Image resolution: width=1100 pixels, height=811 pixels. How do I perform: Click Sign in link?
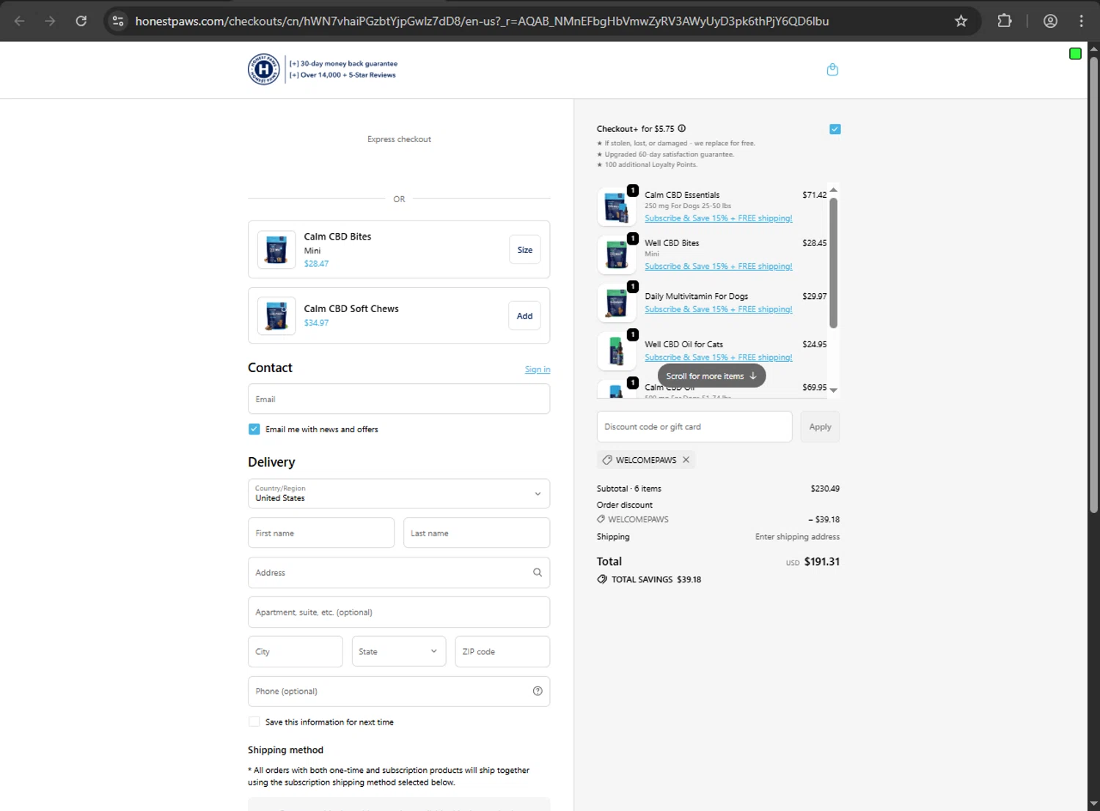point(538,369)
